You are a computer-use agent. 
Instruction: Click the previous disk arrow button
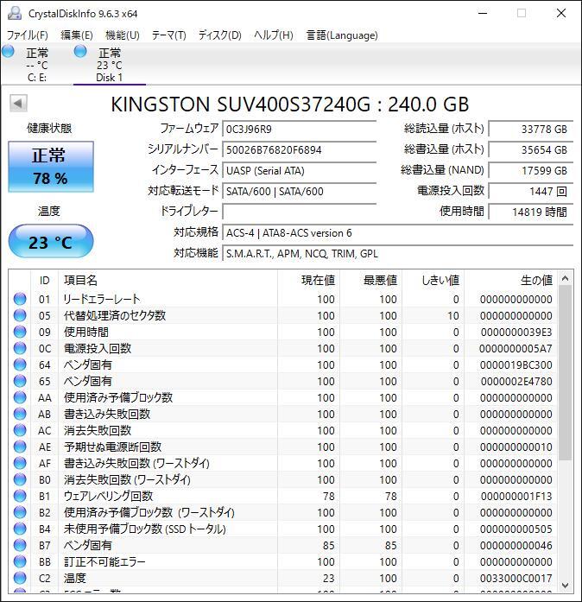click(x=18, y=104)
